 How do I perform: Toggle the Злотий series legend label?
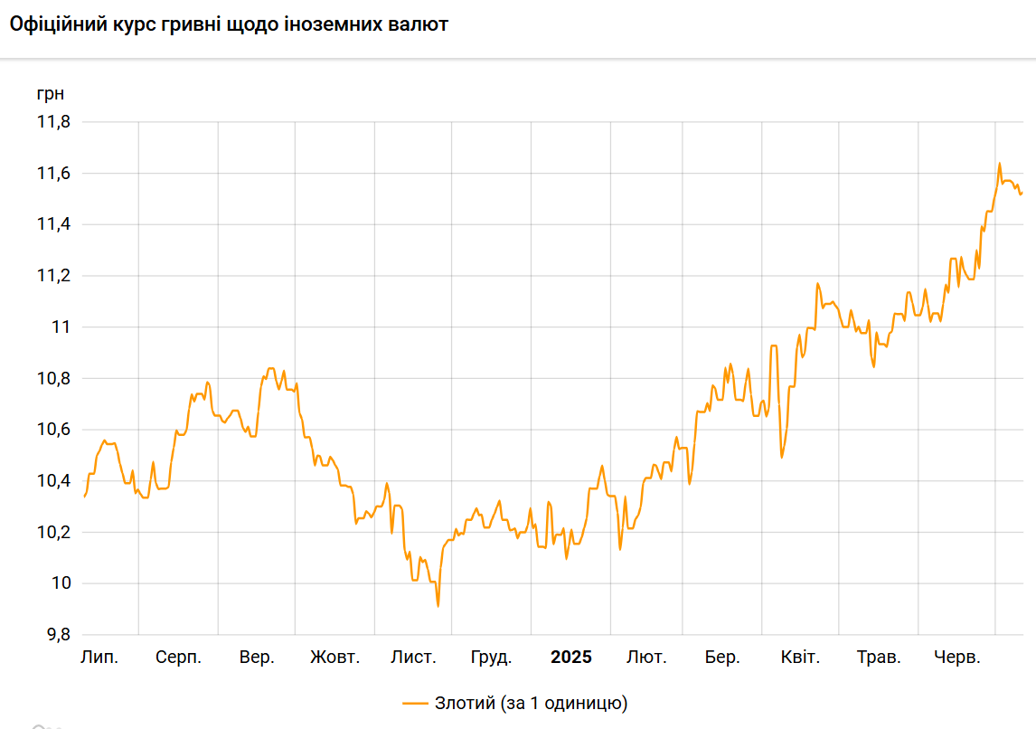point(531,703)
